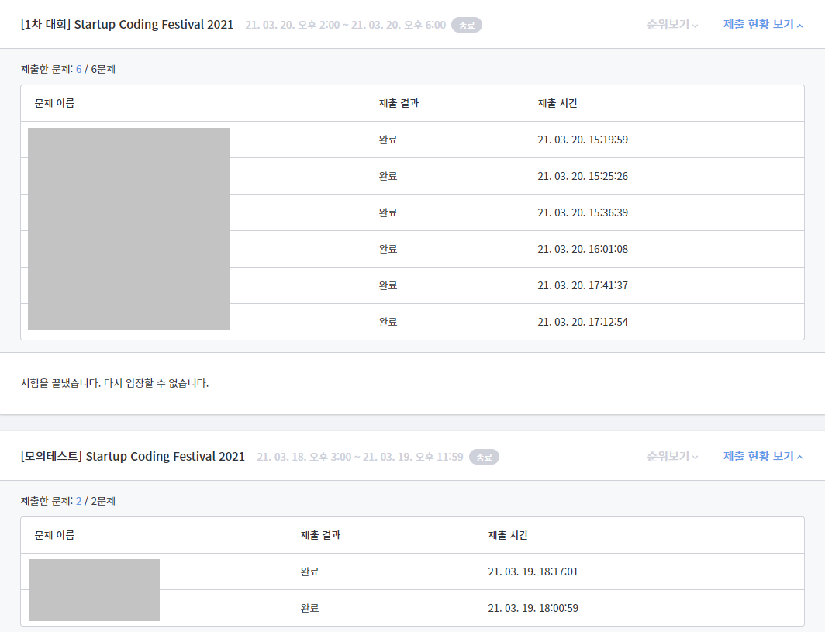Collapse 제출 현황 보기 for 1차 대회
This screenshot has height=632, width=825.
762,25
